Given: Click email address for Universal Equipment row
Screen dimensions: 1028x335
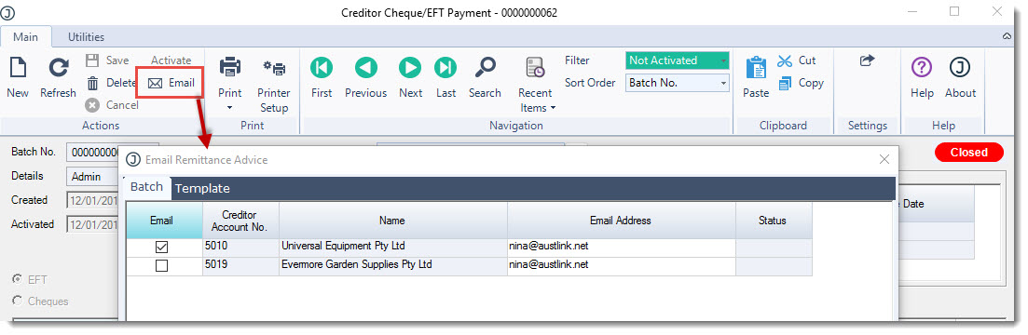Looking at the screenshot, I should coord(621,248).
